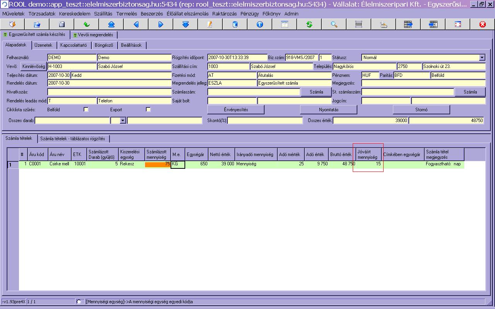Click the pencil edit note toolbar icon
Image resolution: width=495 pixels, height=309 pixels.
(210, 24)
